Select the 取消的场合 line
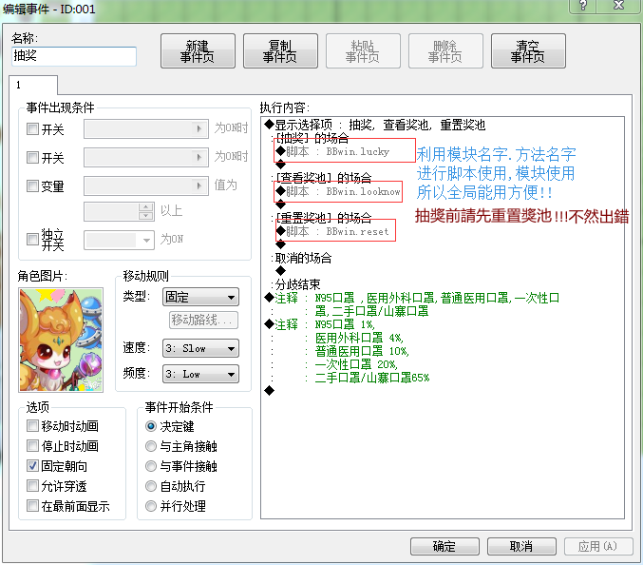 pos(301,258)
